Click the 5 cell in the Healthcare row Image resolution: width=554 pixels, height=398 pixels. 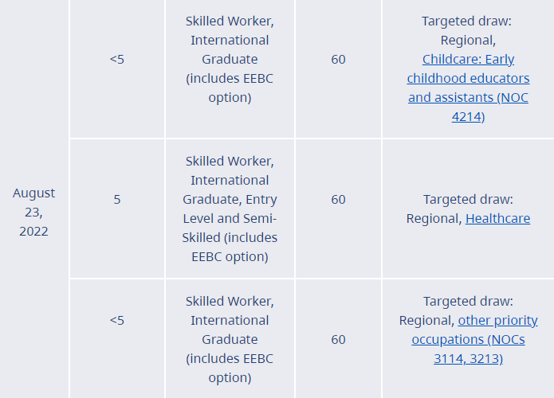pos(117,199)
